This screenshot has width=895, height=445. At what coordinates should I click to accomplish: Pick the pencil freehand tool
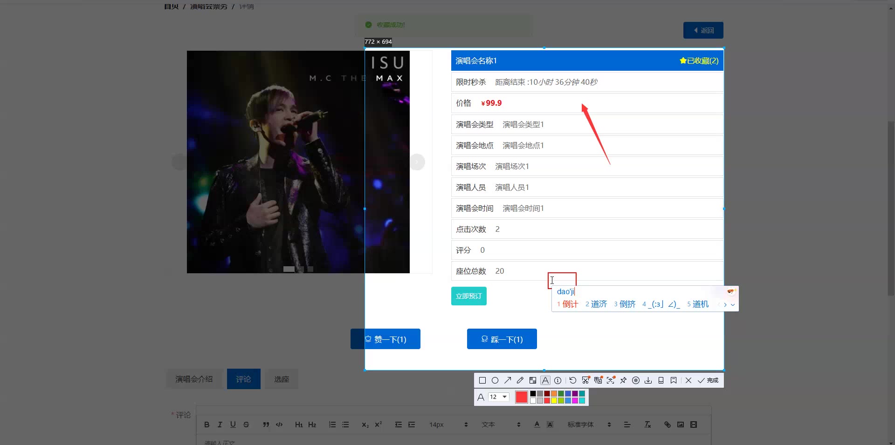[x=520, y=380]
